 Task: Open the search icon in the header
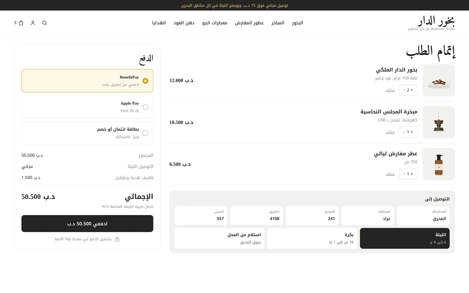45,23
